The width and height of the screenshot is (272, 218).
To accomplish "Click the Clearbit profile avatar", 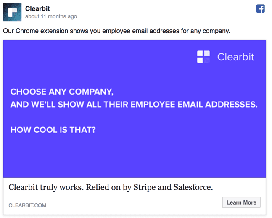I will coord(12,12).
